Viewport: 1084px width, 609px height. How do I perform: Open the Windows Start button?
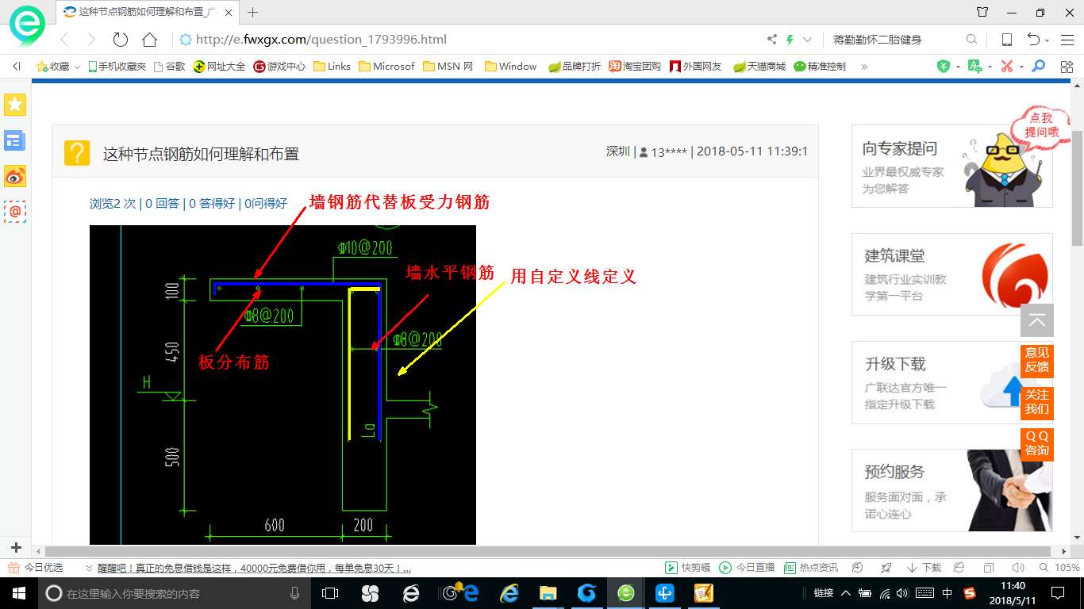tap(17, 592)
